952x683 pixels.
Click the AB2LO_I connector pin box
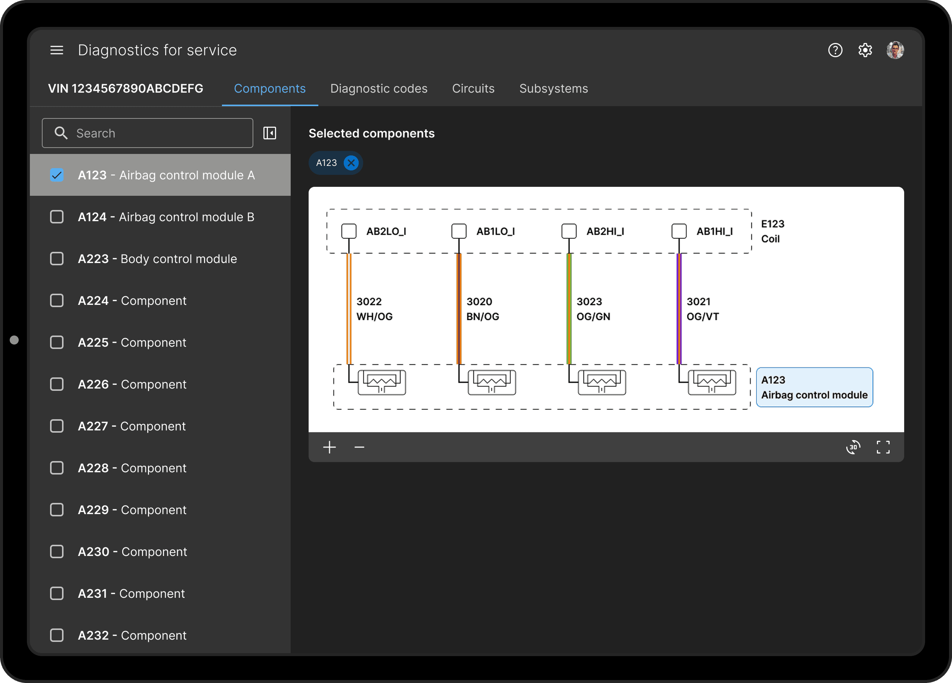click(348, 231)
